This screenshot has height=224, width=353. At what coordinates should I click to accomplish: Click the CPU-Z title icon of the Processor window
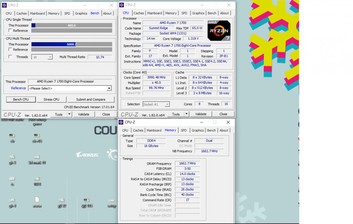point(121,5)
